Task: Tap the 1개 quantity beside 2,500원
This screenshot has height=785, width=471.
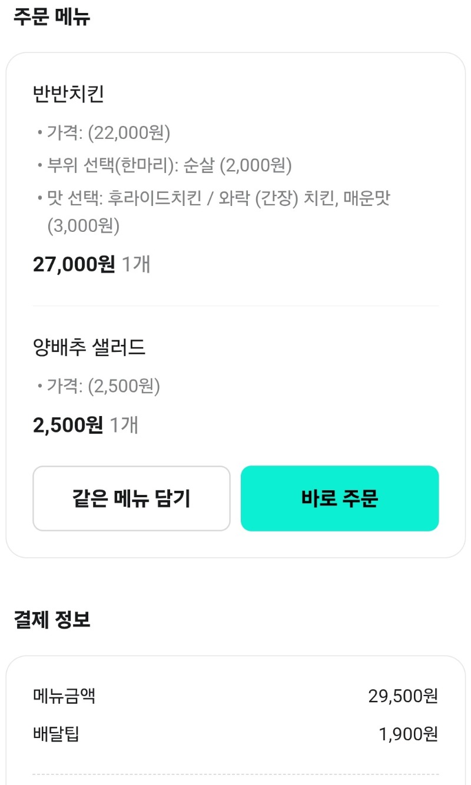Action: coord(124,424)
